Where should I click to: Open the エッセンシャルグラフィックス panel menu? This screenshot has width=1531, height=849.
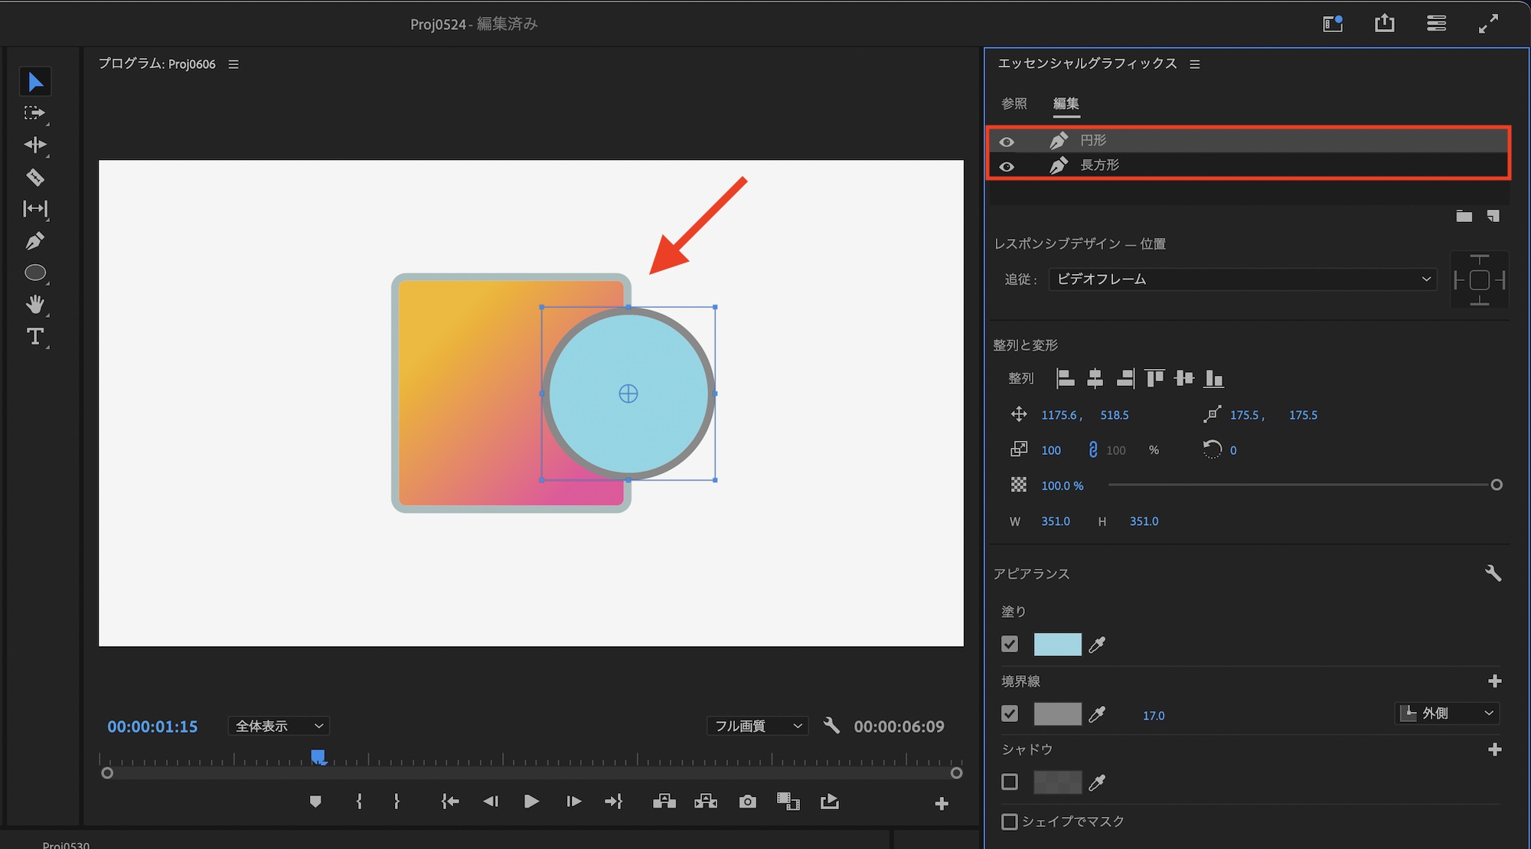1195,64
